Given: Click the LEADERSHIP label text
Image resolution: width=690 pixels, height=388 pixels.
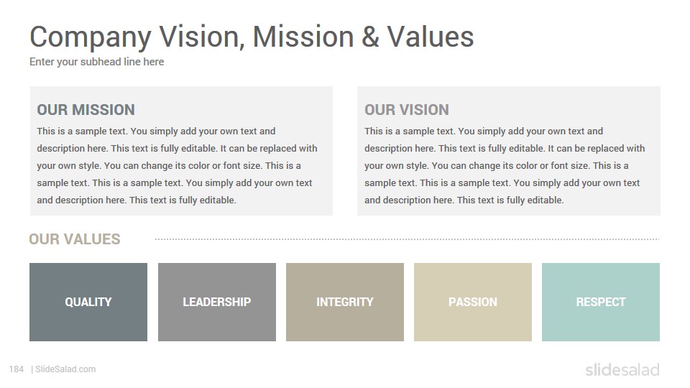Looking at the screenshot, I should coord(217,302).
